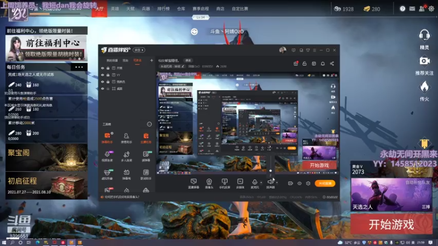Viewport: 438px width, 246px height.
Task: Toggle lock on the third source row
Action: pos(108,81)
